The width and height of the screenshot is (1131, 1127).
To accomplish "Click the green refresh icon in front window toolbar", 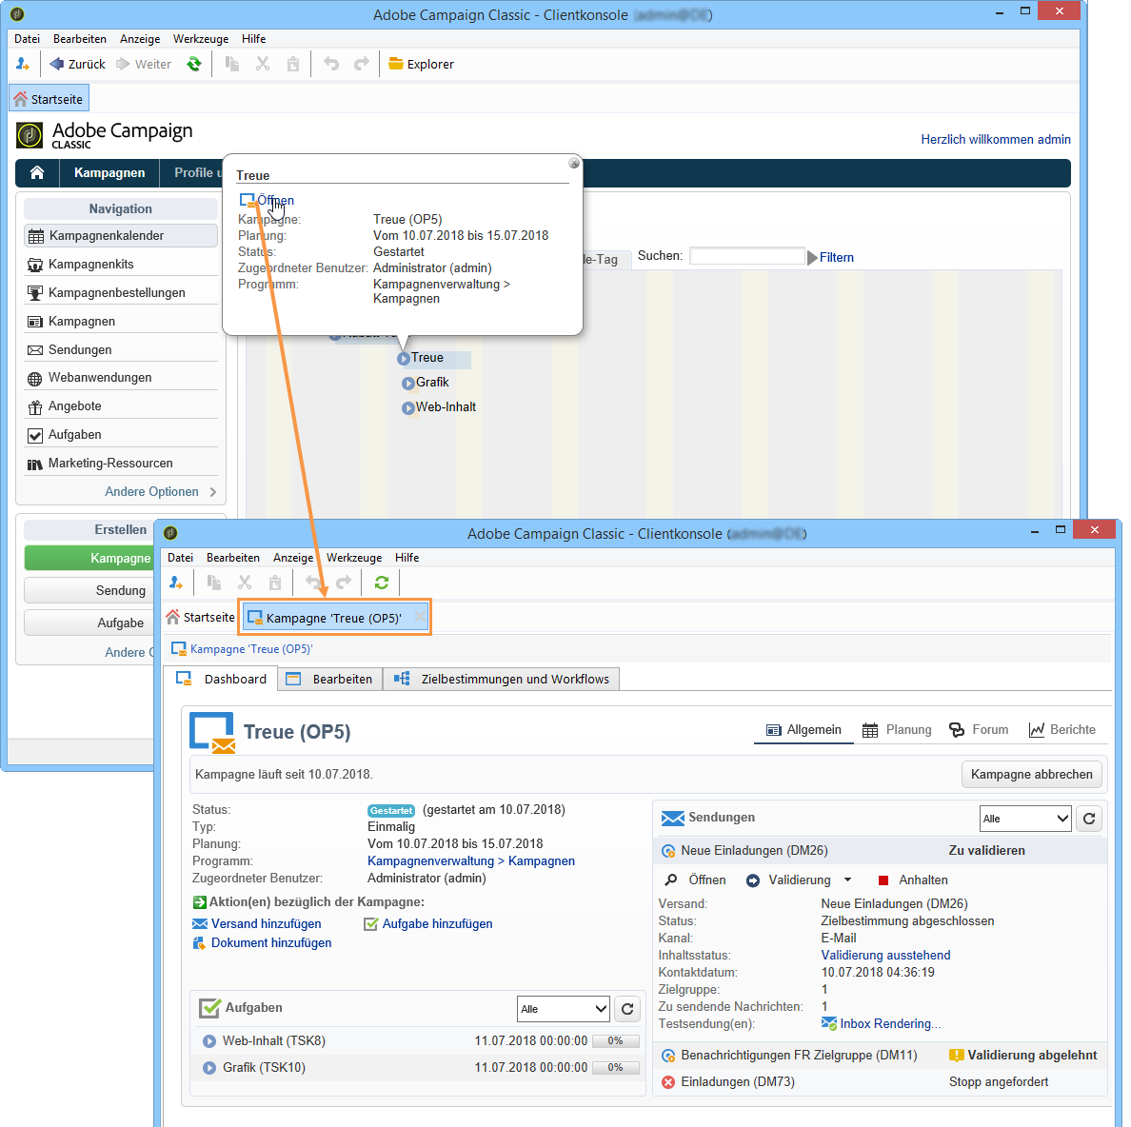I will (x=382, y=583).
